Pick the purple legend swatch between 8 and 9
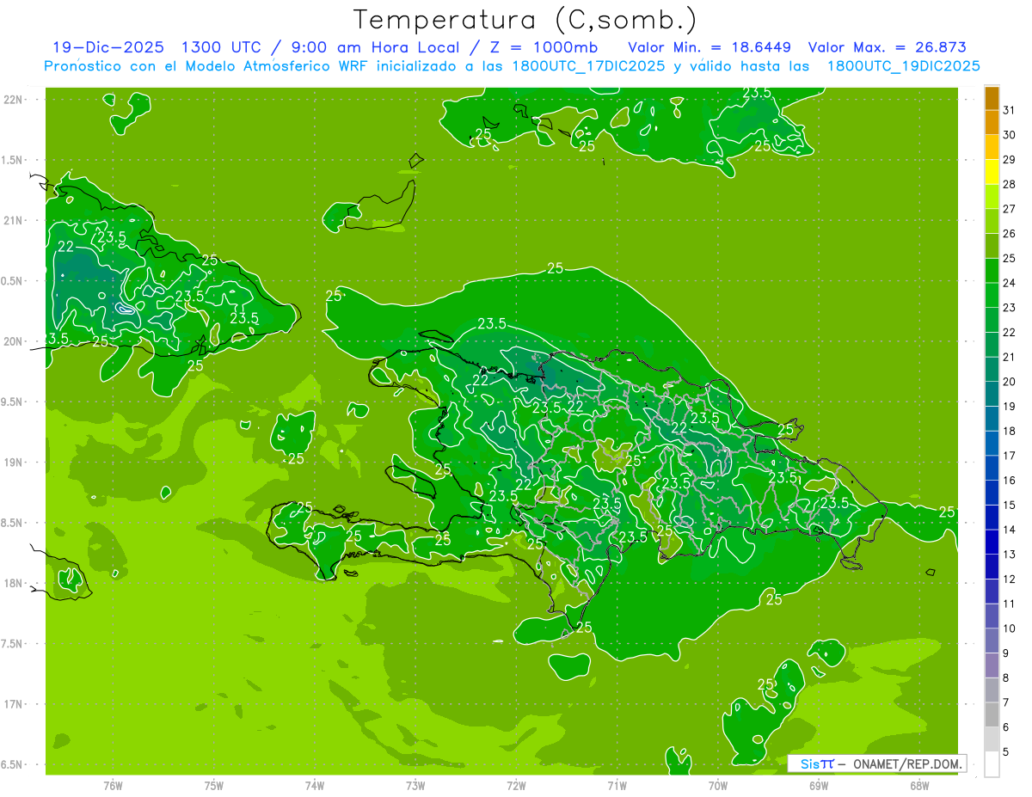1032x797 pixels. (992, 665)
